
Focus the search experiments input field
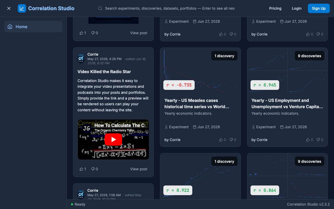tap(170, 8)
